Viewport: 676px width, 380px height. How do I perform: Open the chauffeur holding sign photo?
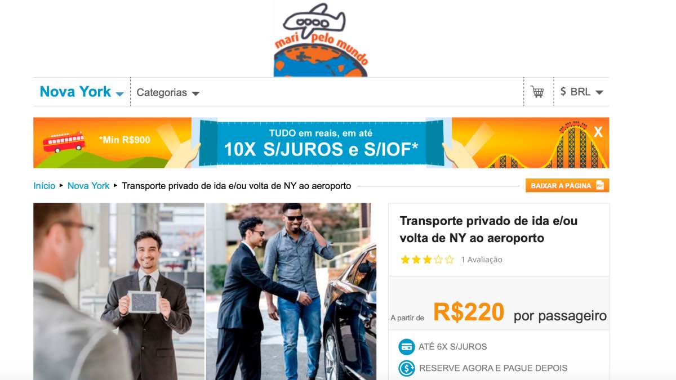pos(119,292)
